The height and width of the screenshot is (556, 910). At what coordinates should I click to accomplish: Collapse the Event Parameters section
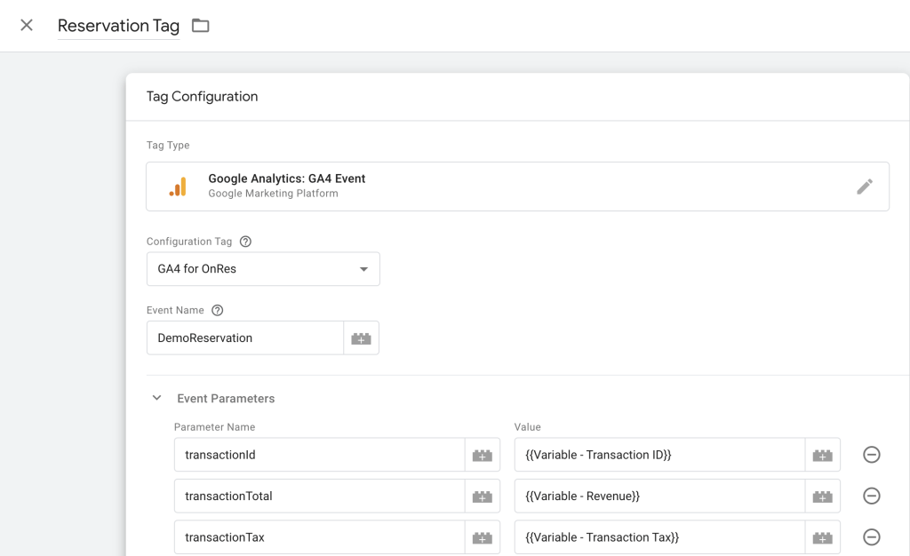tap(157, 399)
